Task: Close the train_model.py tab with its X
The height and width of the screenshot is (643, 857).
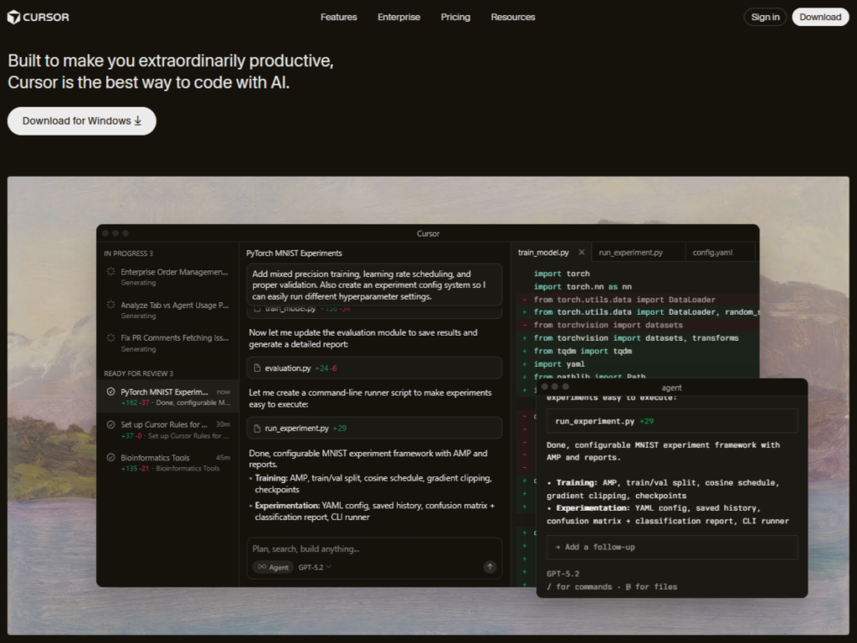Action: pyautogui.click(x=582, y=252)
